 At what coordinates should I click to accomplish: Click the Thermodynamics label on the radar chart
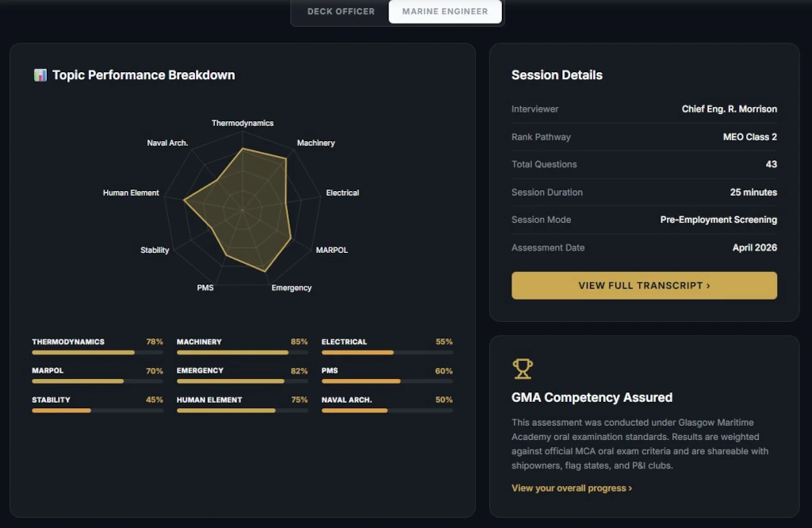coord(243,123)
